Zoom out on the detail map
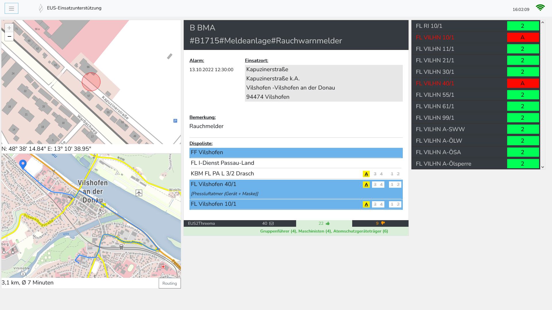The image size is (552, 310). (x=9, y=36)
